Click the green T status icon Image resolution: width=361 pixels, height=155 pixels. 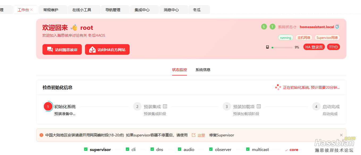(272, 27)
